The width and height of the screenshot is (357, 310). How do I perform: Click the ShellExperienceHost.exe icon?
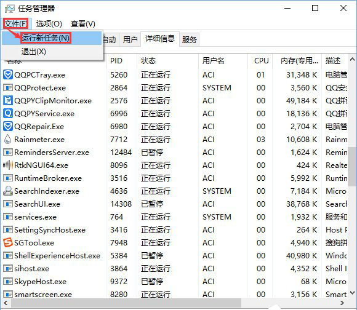(x=8, y=256)
